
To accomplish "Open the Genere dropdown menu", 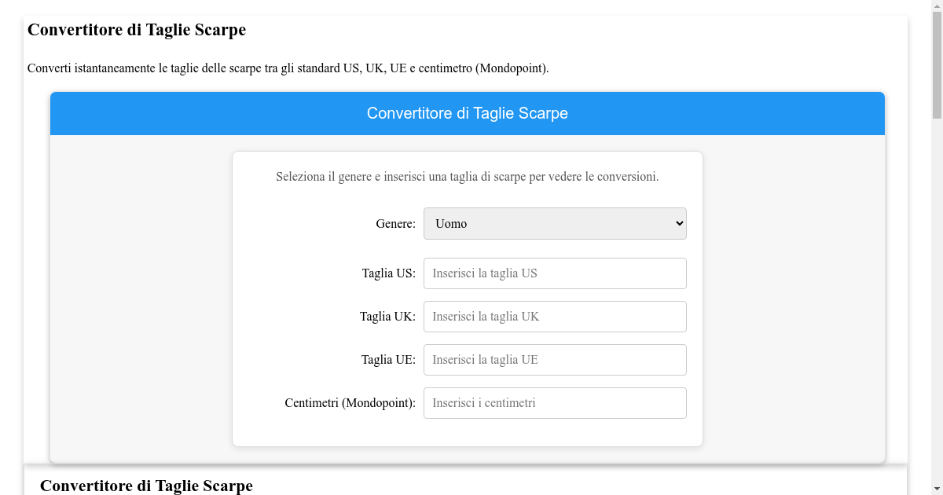I will (x=554, y=223).
